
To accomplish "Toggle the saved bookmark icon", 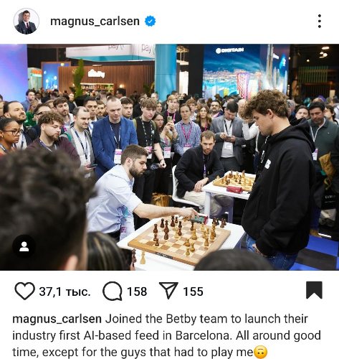I will click(314, 290).
